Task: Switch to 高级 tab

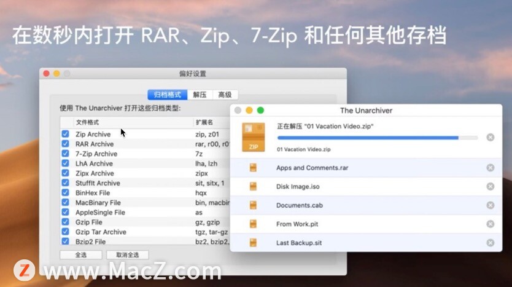Action: (x=225, y=95)
